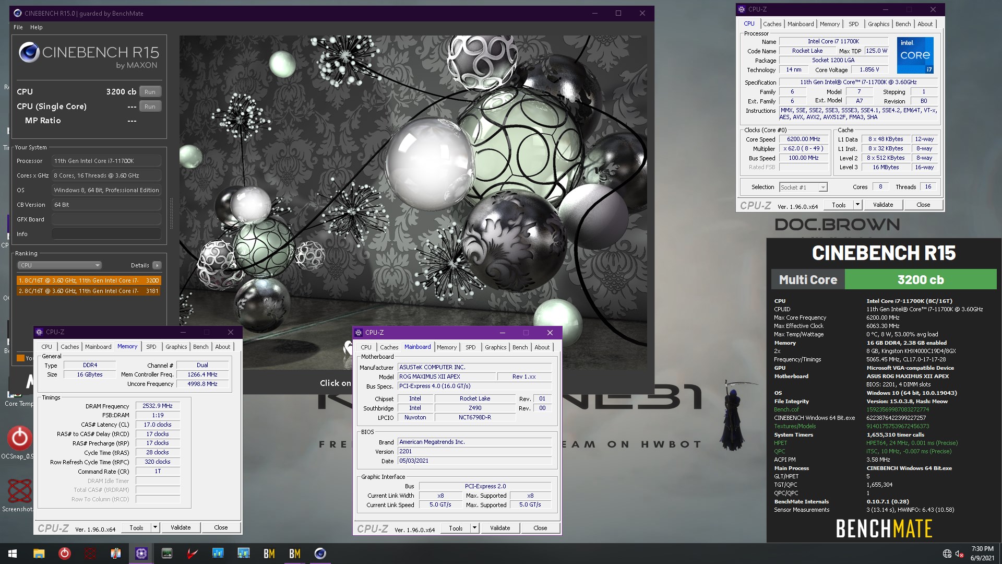Screen dimensions: 1002x564
Task: Click Validate in Memory CPU-Z window
Action: pos(181,527)
